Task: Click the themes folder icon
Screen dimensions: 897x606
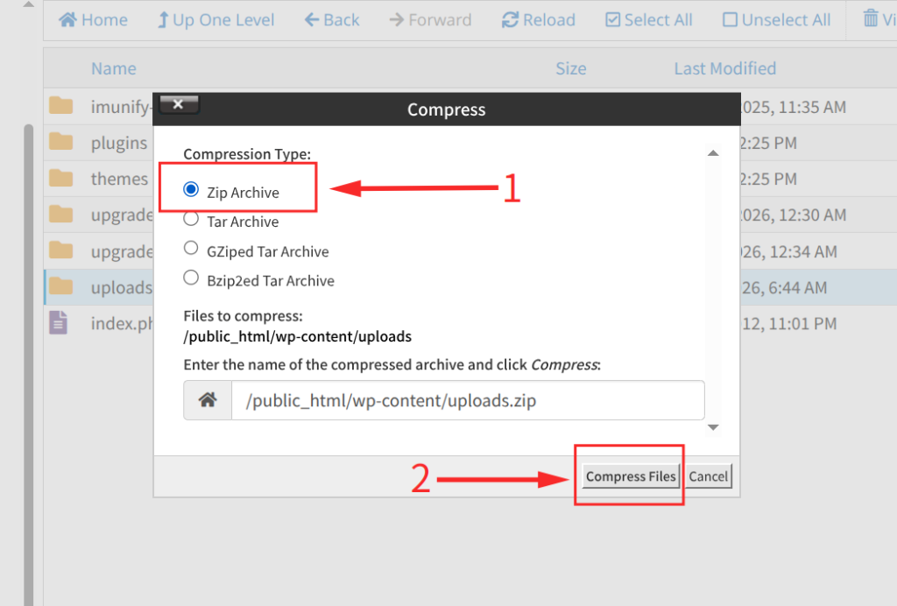Action: coord(60,179)
